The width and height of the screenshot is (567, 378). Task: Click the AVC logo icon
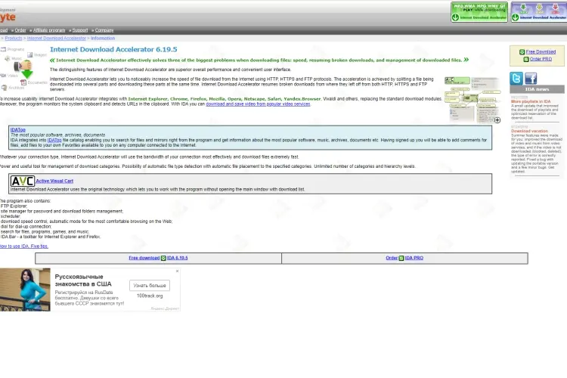click(x=23, y=181)
